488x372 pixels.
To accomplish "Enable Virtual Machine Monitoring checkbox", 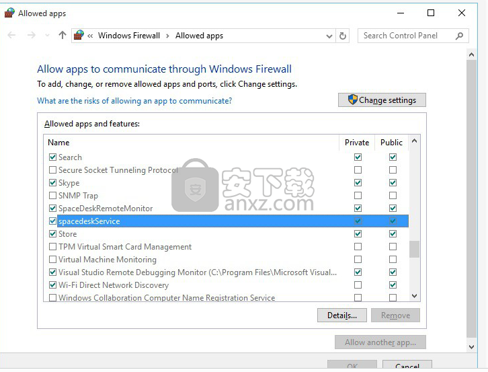I will pyautogui.click(x=52, y=259).
